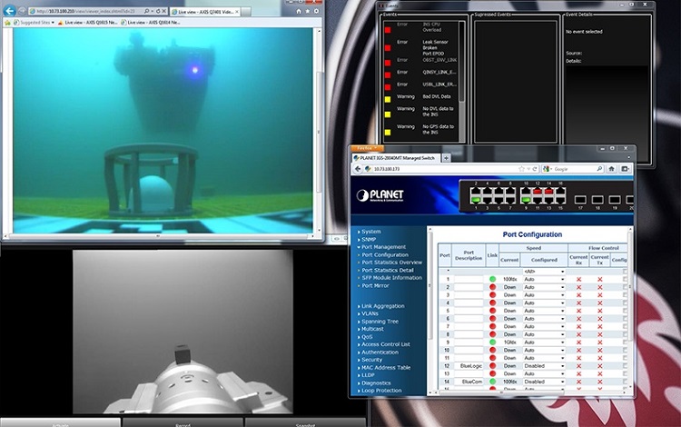Click SFP port 18 on switch panel

(597, 199)
